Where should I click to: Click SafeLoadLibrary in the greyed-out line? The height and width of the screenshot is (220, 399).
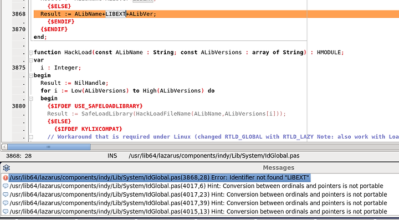107,114
